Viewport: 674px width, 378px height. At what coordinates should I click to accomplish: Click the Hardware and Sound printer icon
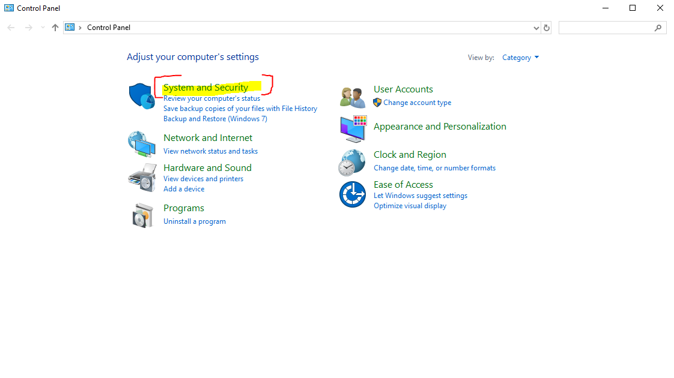pos(141,177)
